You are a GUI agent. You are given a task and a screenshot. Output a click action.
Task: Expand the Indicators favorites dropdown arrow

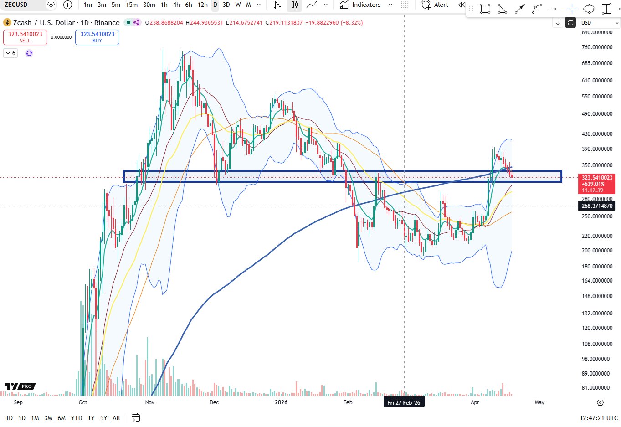[x=390, y=5]
